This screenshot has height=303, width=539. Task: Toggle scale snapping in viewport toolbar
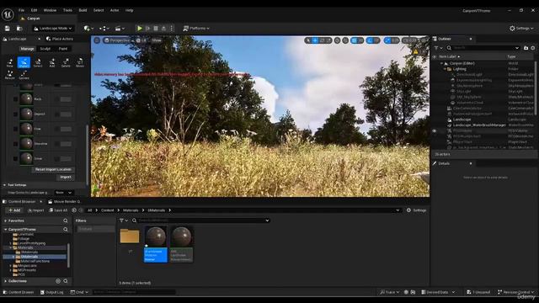tap(387, 40)
